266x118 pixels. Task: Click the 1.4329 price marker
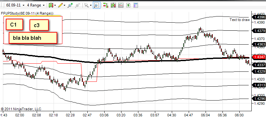[259, 71]
